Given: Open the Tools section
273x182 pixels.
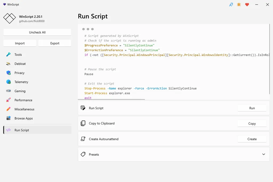Looking at the screenshot, I should (x=37, y=55).
